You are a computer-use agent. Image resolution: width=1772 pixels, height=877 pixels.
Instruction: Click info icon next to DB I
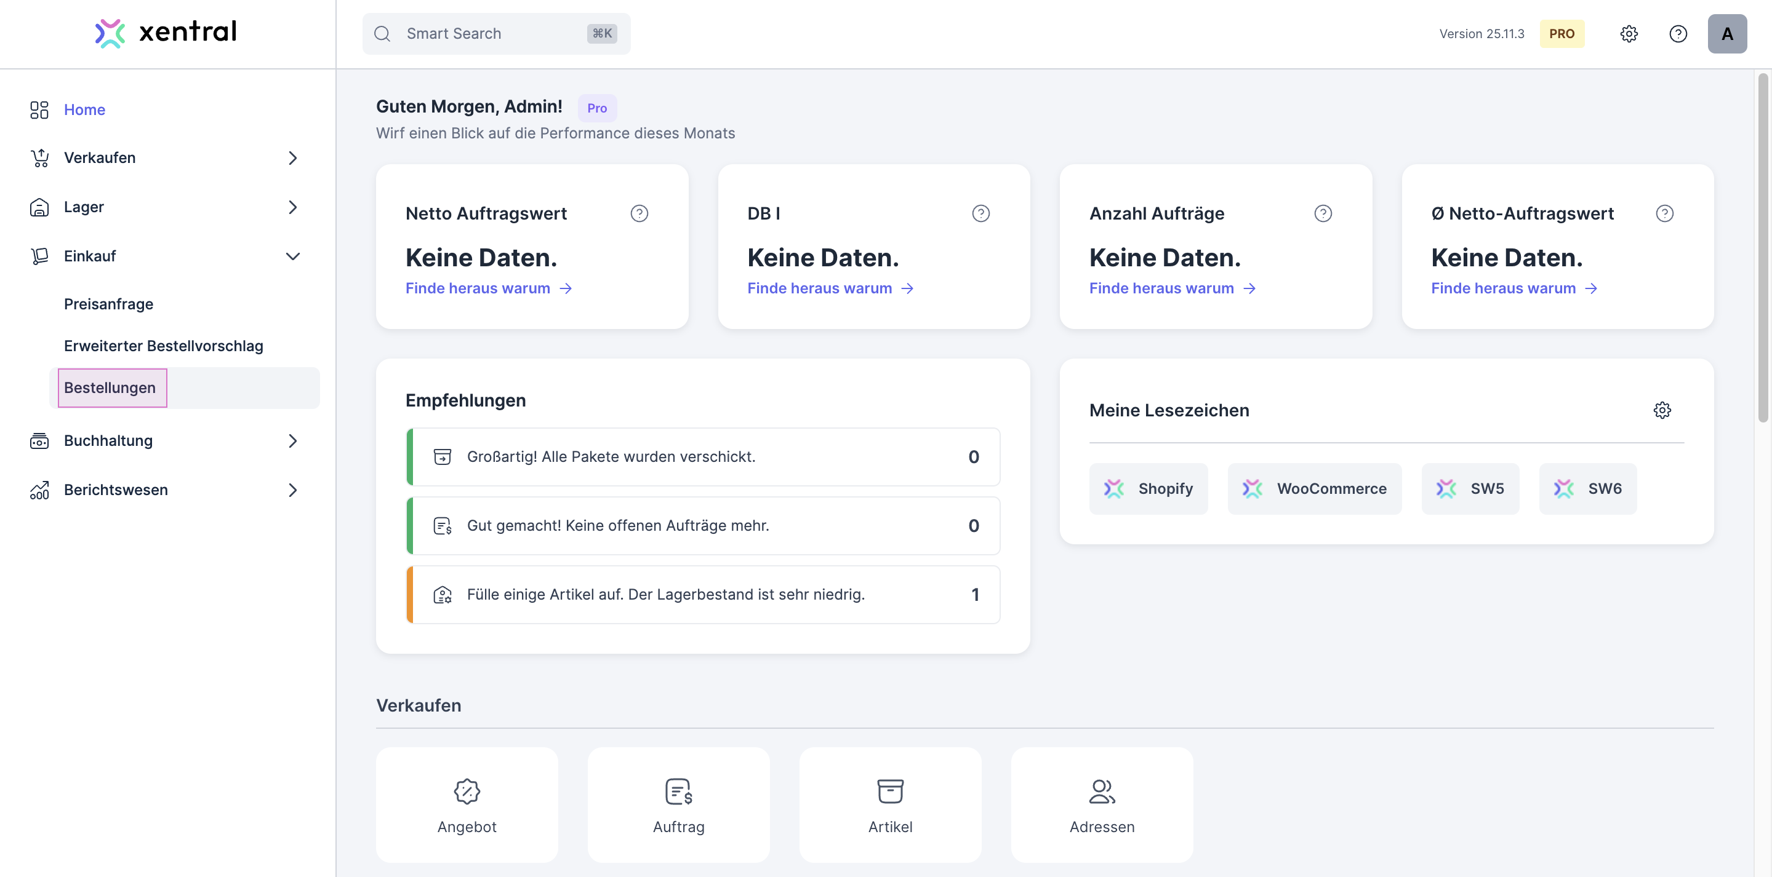click(x=980, y=214)
